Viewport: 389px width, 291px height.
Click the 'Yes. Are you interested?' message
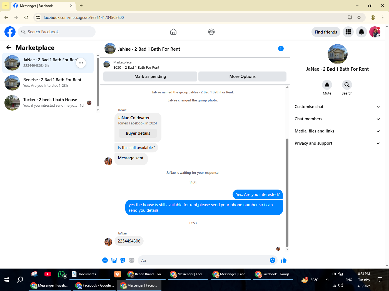point(258,195)
